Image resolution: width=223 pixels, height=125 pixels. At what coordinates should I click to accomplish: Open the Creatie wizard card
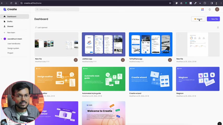(151, 79)
